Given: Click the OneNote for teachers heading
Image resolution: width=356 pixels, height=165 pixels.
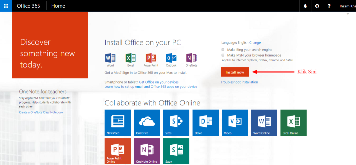Looking at the screenshot, I should tap(43, 91).
